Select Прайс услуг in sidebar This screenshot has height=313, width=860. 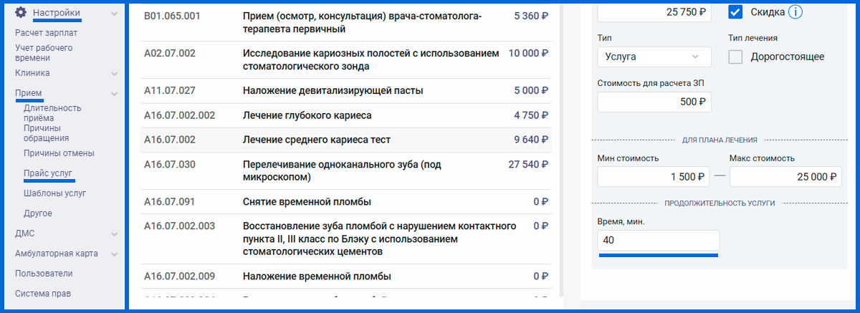48,173
